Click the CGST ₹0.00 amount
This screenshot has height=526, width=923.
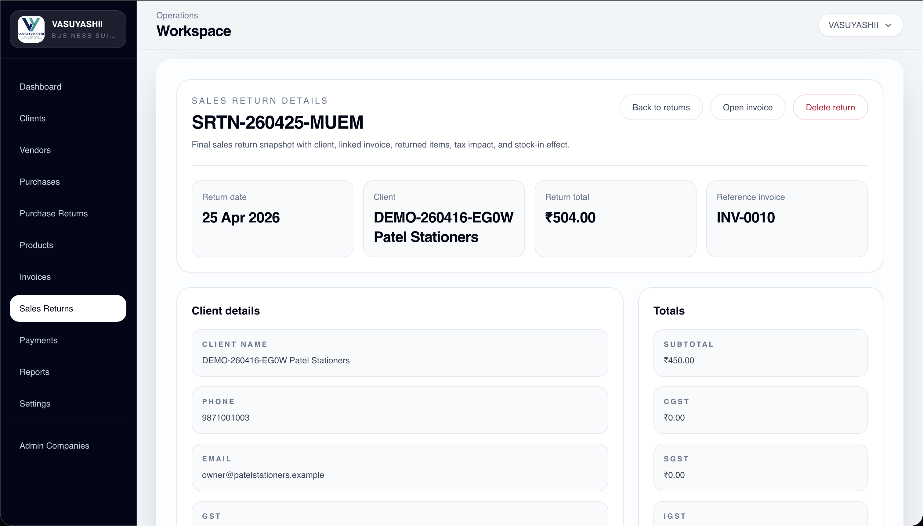click(x=674, y=418)
